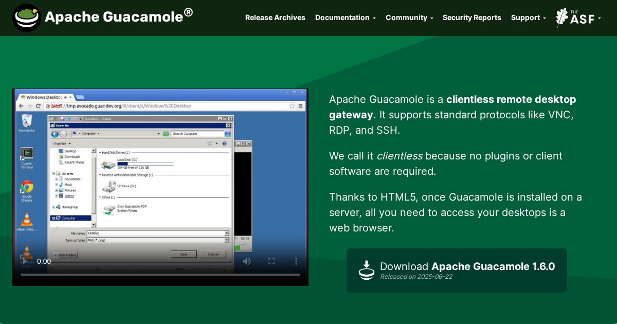
Task: Expand the Support menu
Action: coord(529,17)
